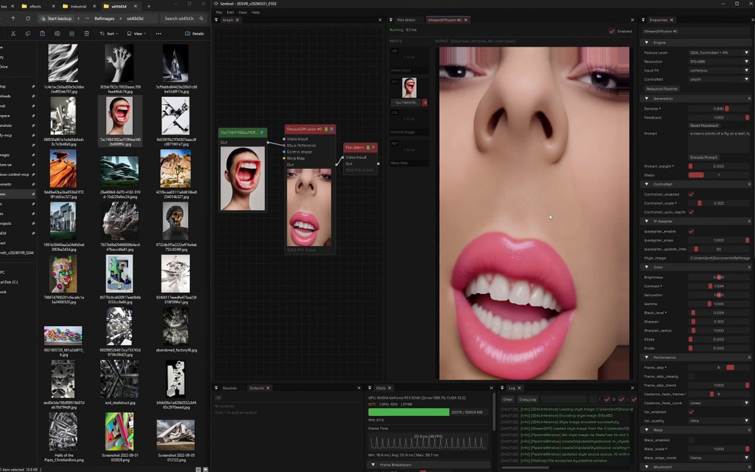The width and height of the screenshot is (755, 472).
Task: Toggle the Enabled checkbox for StreamDiffusion
Action: (612, 31)
